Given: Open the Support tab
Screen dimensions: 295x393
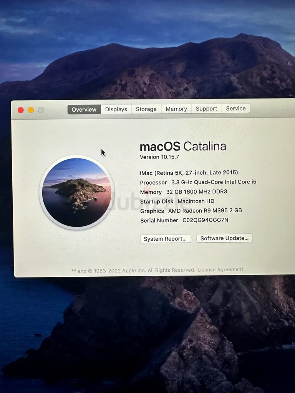Looking at the screenshot, I should pyautogui.click(x=206, y=109).
